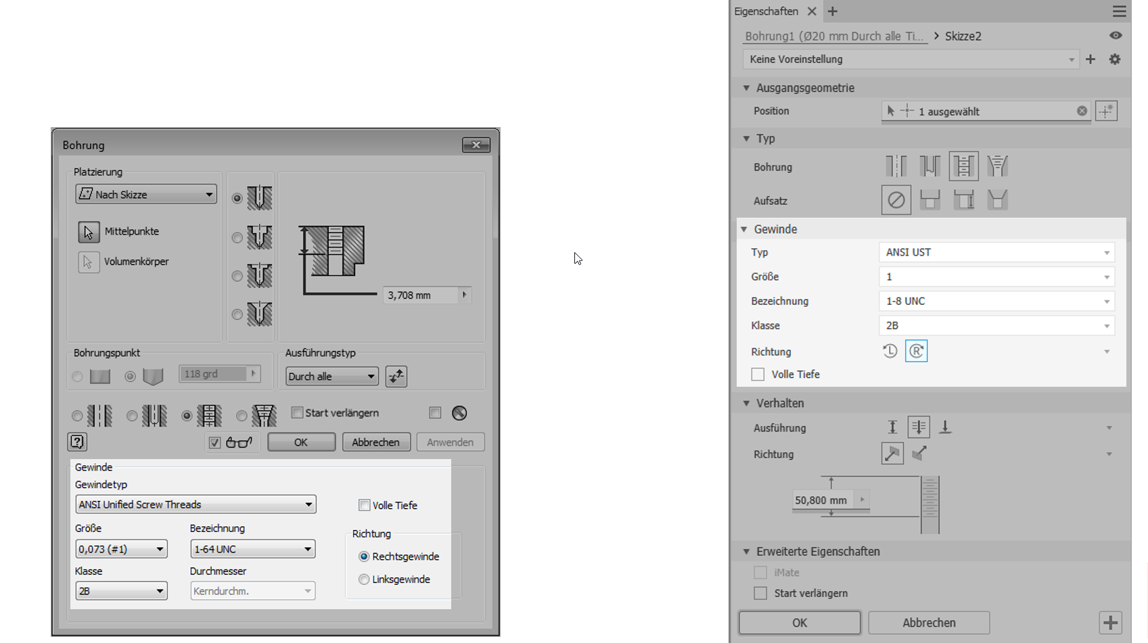1148x643 pixels.
Task: Open Klasse dropdown in Eigenschaften panel
Action: [996, 325]
